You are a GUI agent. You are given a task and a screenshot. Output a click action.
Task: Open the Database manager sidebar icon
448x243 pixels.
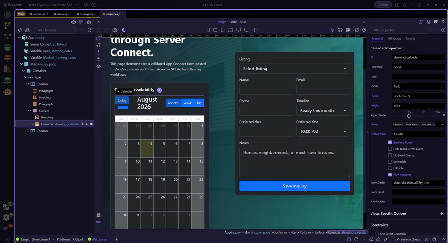click(7, 47)
